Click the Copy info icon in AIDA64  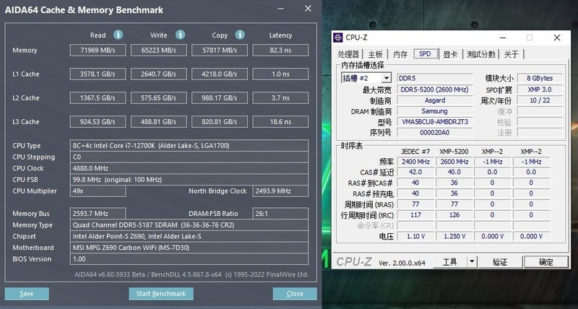tap(240, 35)
